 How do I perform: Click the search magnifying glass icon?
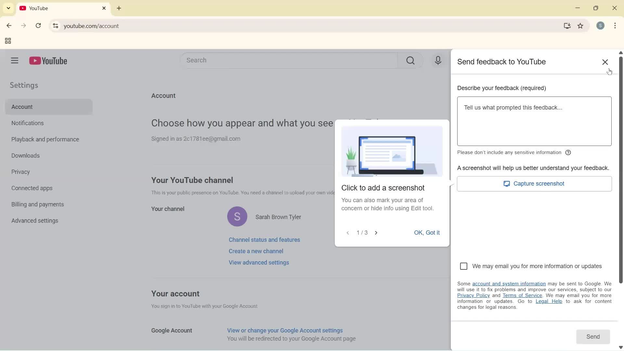coord(410,60)
